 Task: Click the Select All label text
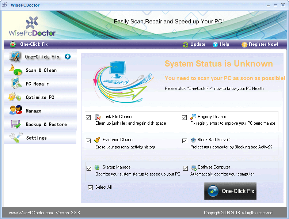[x=103, y=187]
